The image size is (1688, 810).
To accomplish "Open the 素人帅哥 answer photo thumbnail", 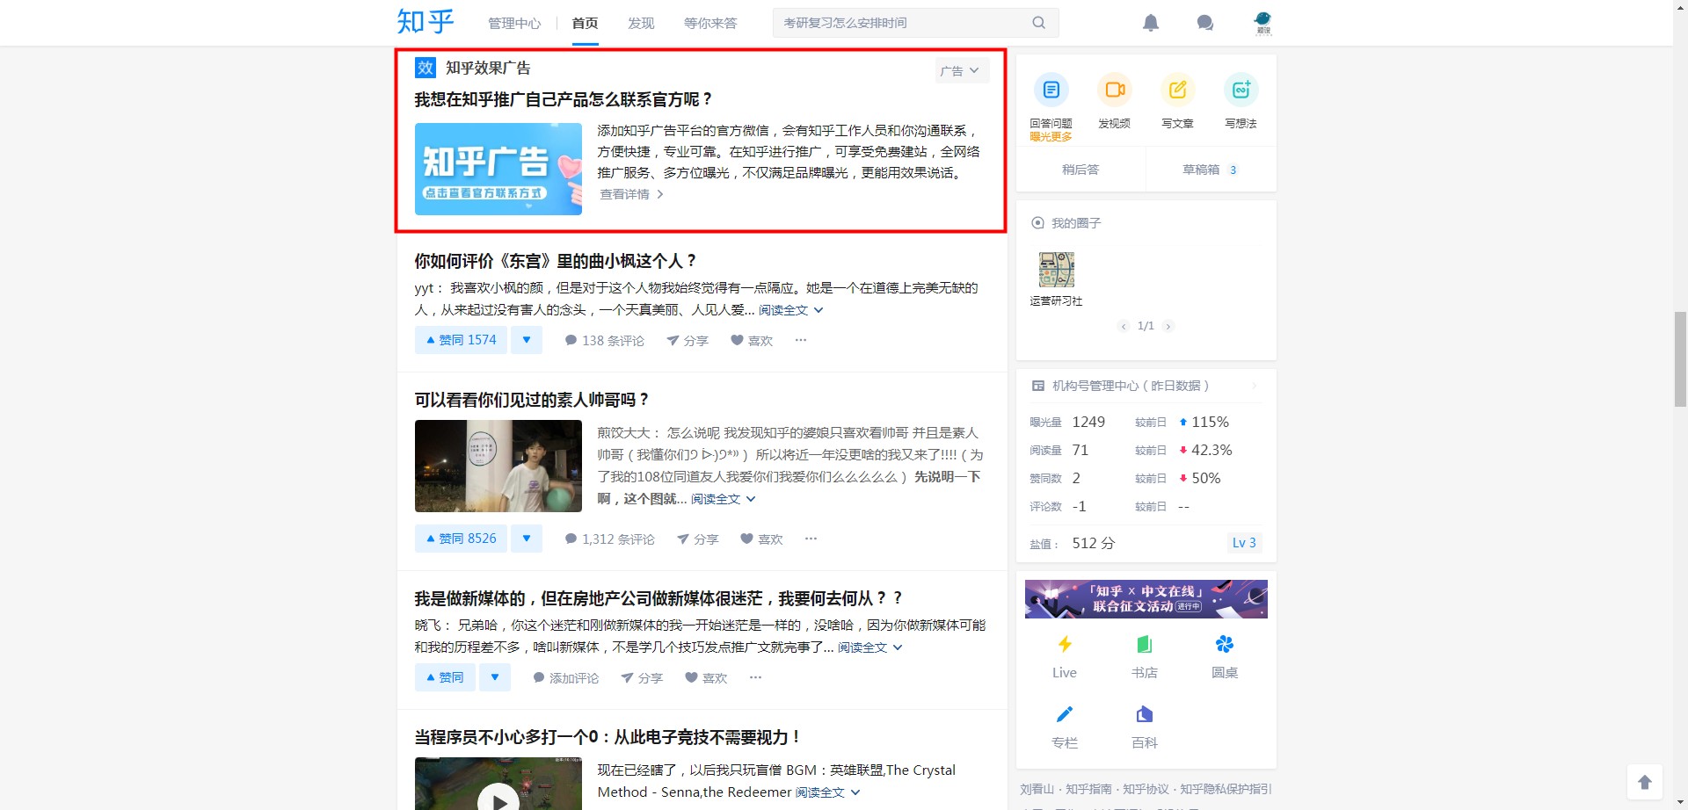I will tap(498, 466).
